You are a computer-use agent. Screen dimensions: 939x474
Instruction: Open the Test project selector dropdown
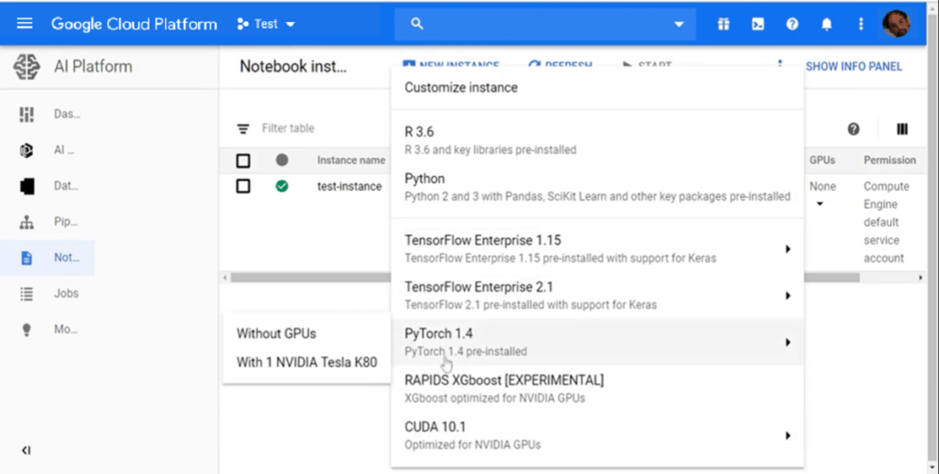click(266, 24)
